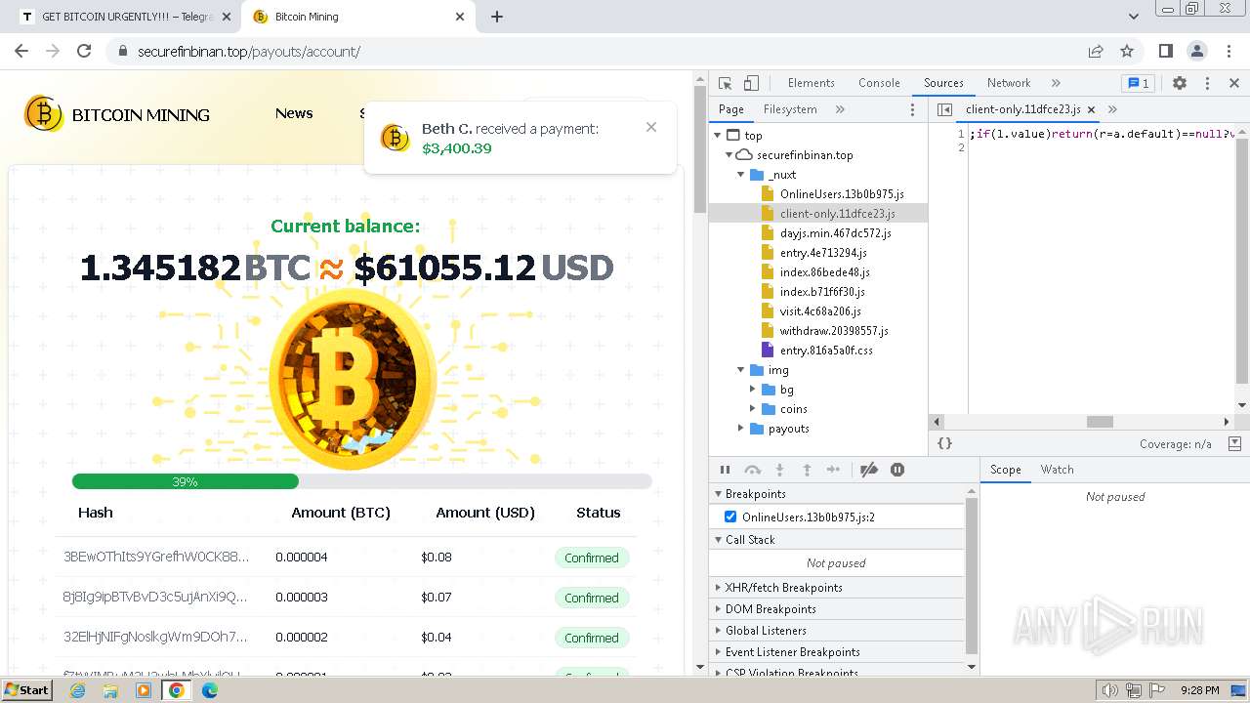Image resolution: width=1250 pixels, height=703 pixels.
Task: Open DevTools settings gear
Action: click(1180, 83)
